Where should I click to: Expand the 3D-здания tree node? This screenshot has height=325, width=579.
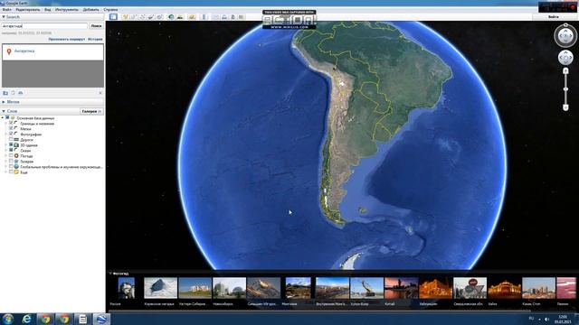click(x=6, y=145)
